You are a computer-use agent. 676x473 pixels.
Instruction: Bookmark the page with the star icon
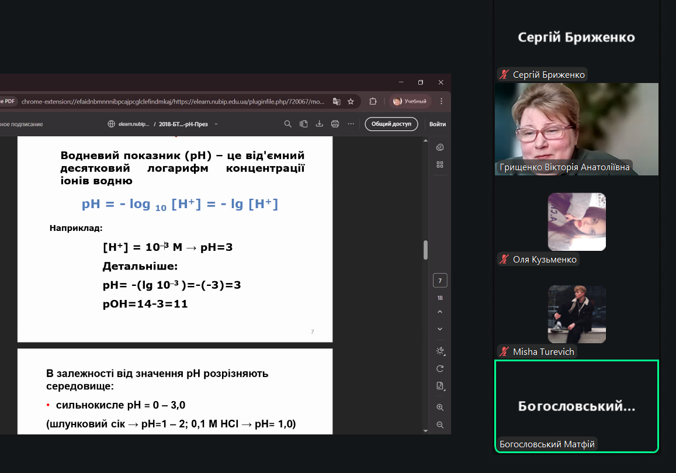click(x=351, y=101)
